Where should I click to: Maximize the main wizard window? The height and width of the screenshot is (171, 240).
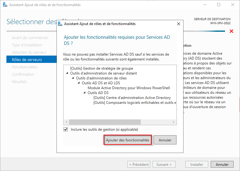[219, 5]
